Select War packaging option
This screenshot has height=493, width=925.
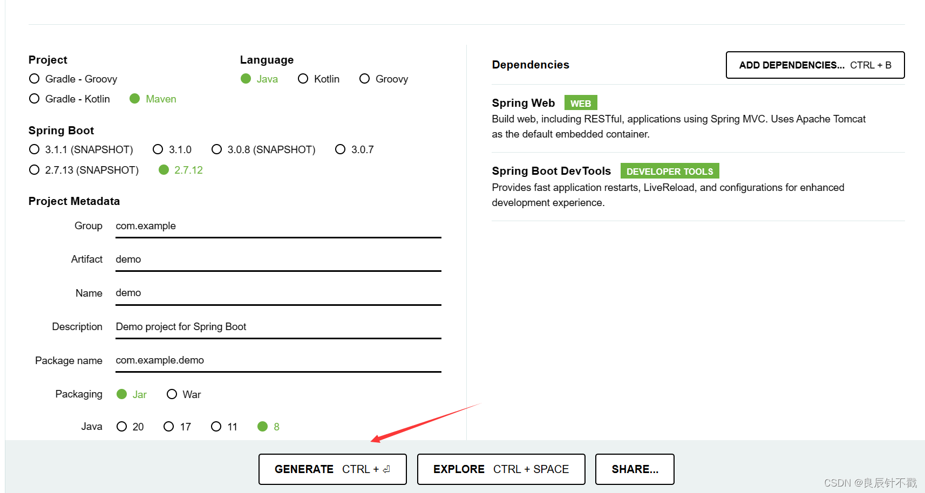(183, 394)
